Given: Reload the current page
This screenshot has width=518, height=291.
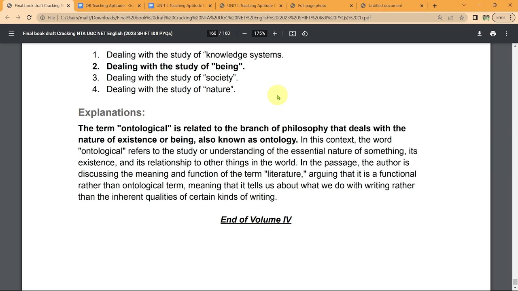Looking at the screenshot, I should (x=29, y=18).
